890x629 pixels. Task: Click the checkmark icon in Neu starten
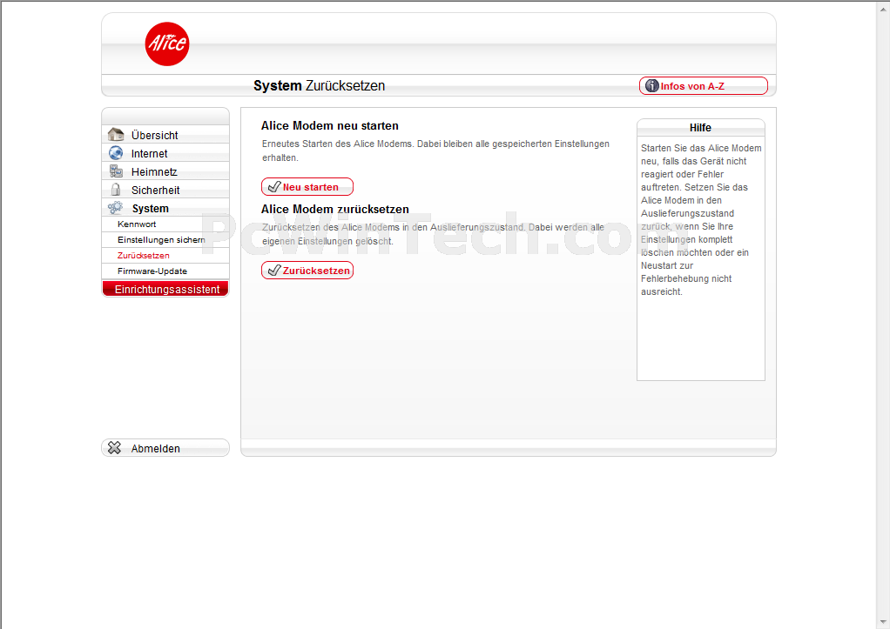pyautogui.click(x=274, y=186)
